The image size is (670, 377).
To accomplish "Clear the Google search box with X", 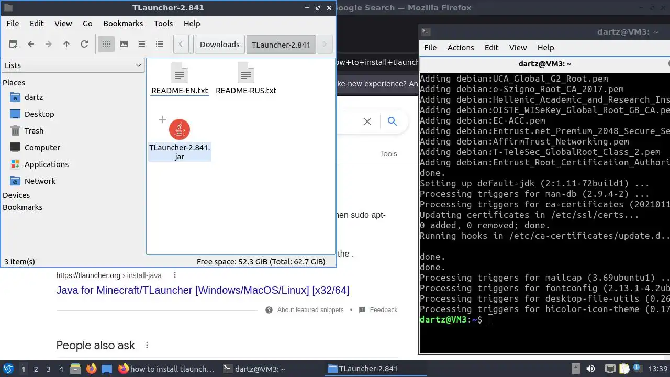I will coord(367,121).
